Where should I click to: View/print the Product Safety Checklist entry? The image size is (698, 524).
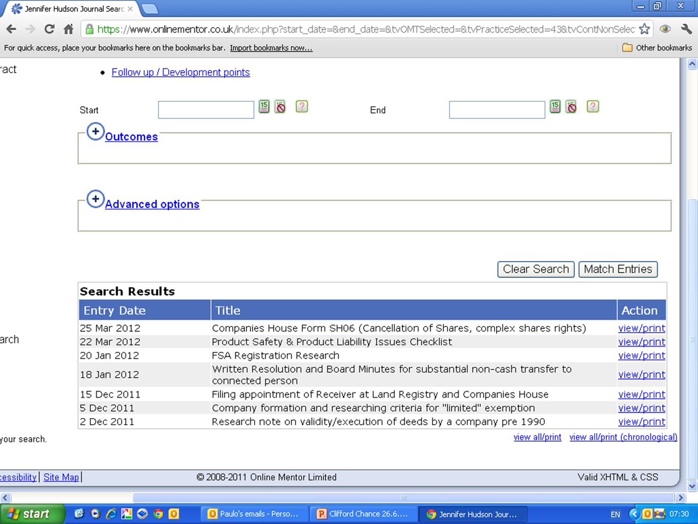tap(642, 342)
